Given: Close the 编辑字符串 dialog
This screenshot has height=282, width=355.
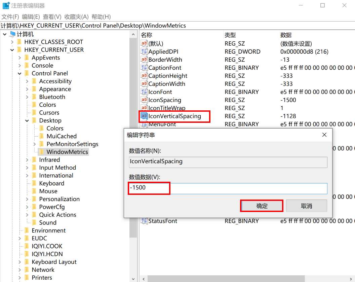Looking at the screenshot, I should (x=324, y=135).
